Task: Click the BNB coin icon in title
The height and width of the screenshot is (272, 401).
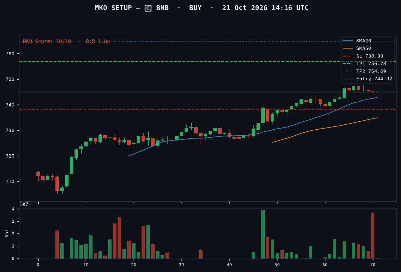Action: click(x=148, y=8)
